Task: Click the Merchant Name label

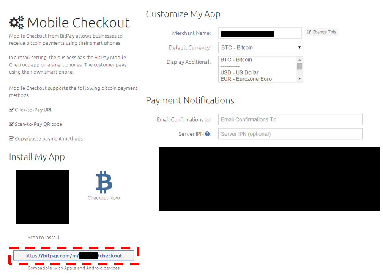Action: [x=191, y=33]
